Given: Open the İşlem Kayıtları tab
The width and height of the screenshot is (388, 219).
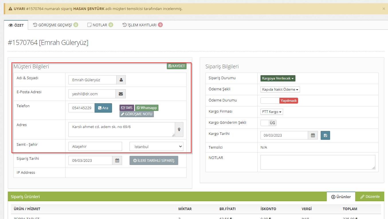Looking at the screenshot, I should coord(142,25).
